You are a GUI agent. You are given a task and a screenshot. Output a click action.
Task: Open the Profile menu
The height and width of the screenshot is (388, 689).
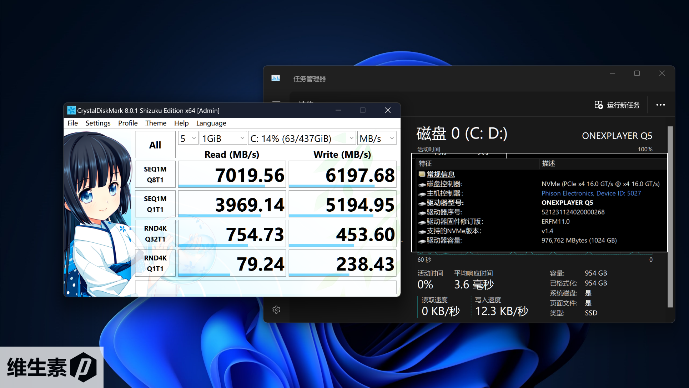(128, 123)
